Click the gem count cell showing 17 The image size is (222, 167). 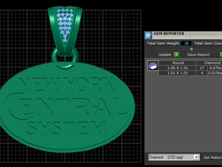point(202,68)
